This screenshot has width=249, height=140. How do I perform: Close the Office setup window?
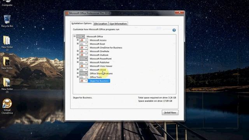pos(179,12)
